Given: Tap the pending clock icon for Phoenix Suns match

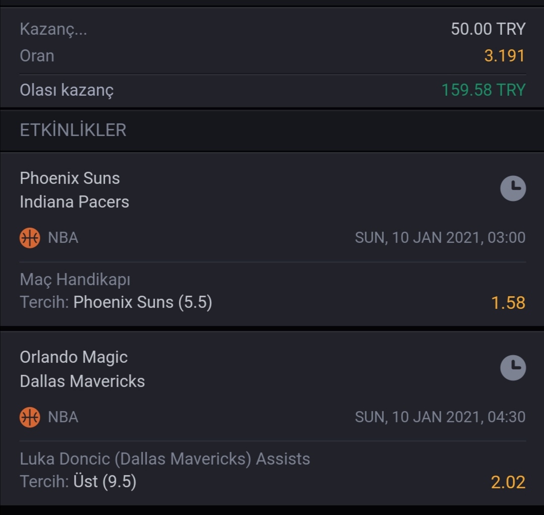Looking at the screenshot, I should tap(513, 188).
